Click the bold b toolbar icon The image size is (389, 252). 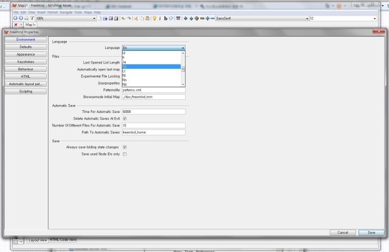point(166,18)
